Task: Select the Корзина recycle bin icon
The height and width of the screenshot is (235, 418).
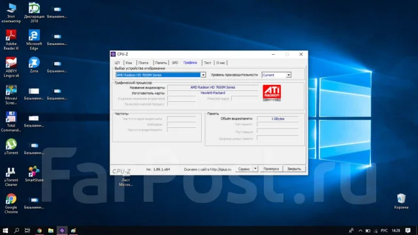Action: 401,201
